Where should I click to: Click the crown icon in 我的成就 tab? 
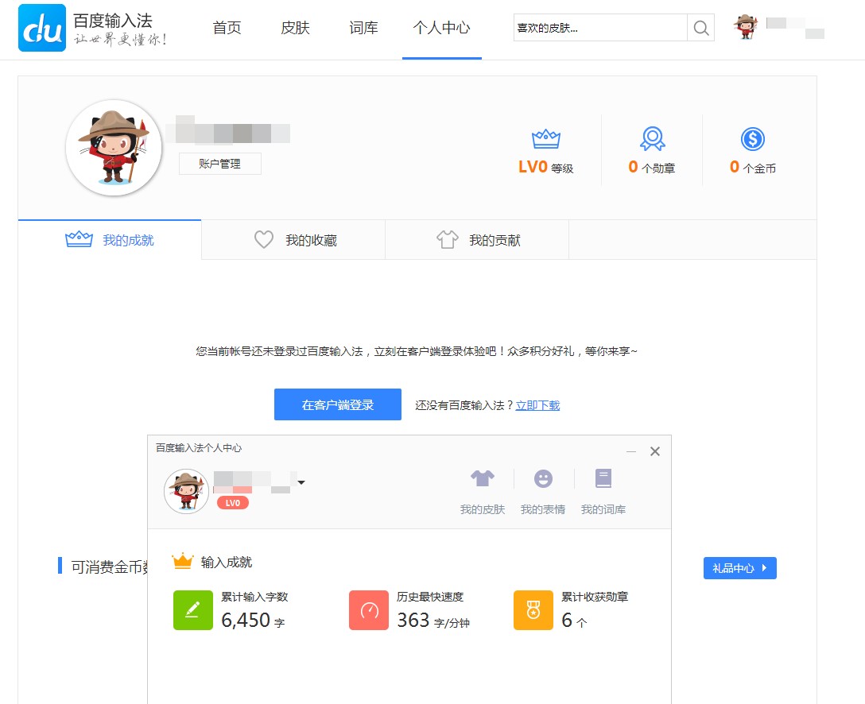click(x=79, y=239)
